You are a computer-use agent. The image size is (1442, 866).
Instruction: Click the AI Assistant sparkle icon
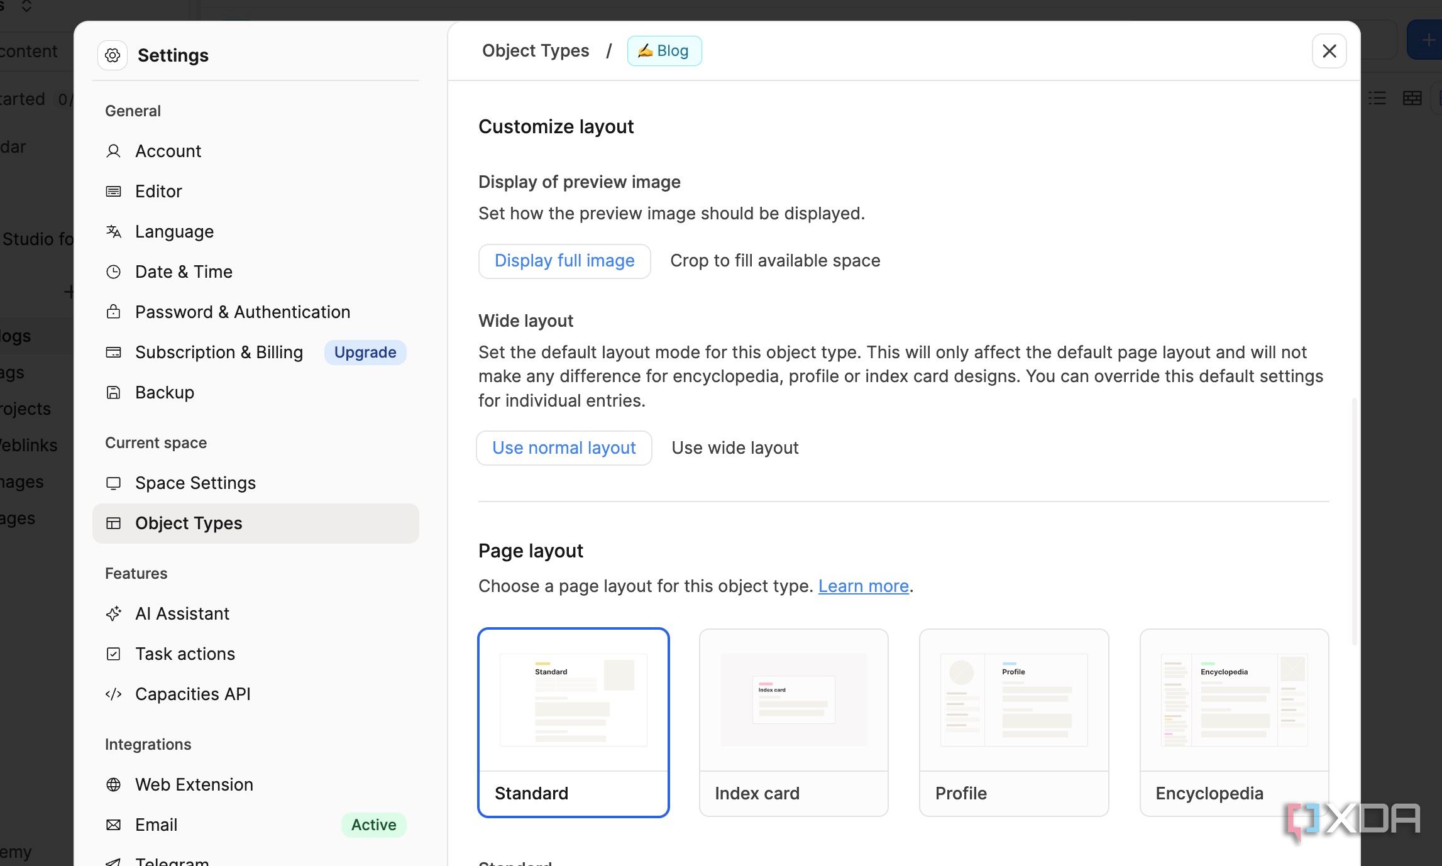coord(113,613)
